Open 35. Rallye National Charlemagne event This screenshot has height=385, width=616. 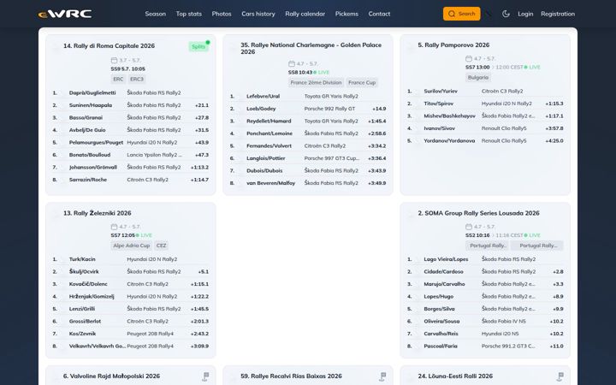[311, 48]
